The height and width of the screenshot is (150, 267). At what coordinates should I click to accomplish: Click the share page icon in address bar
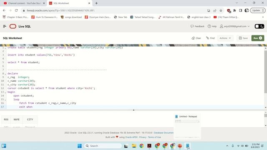pos(215,10)
